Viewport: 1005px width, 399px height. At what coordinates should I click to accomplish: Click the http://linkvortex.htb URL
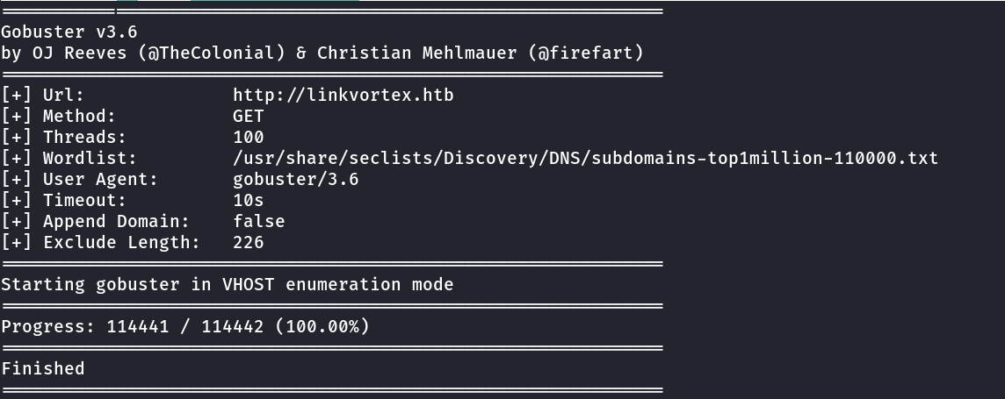pos(343,95)
